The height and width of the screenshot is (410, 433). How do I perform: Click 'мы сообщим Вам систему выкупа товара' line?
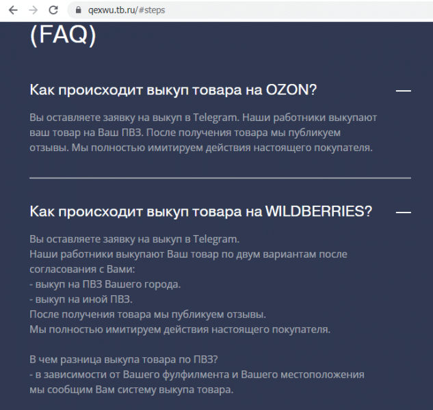(x=131, y=389)
